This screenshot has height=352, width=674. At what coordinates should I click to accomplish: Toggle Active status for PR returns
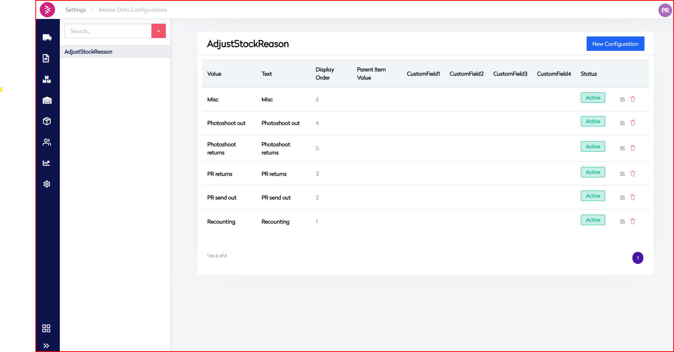(593, 172)
